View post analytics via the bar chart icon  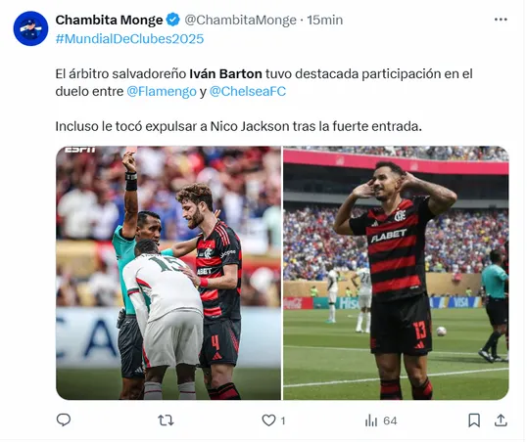(x=371, y=420)
